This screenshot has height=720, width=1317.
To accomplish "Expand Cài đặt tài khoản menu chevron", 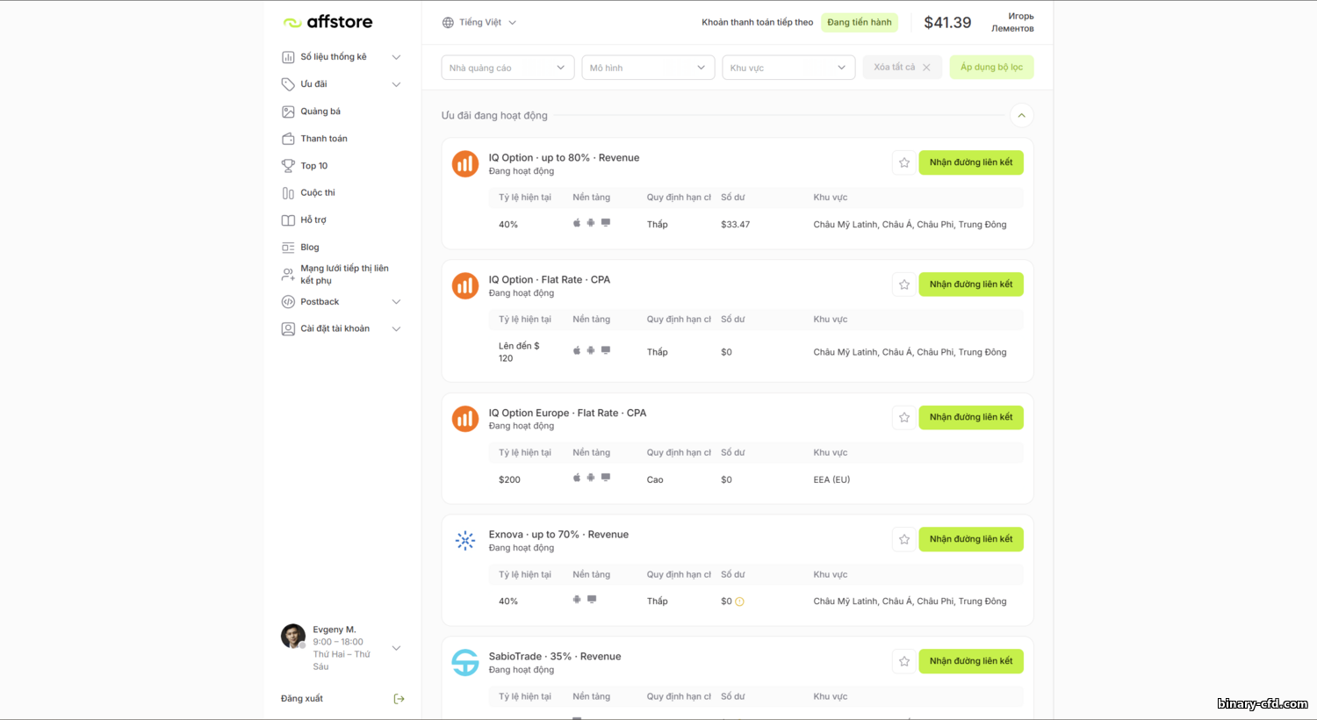I will tap(396, 329).
